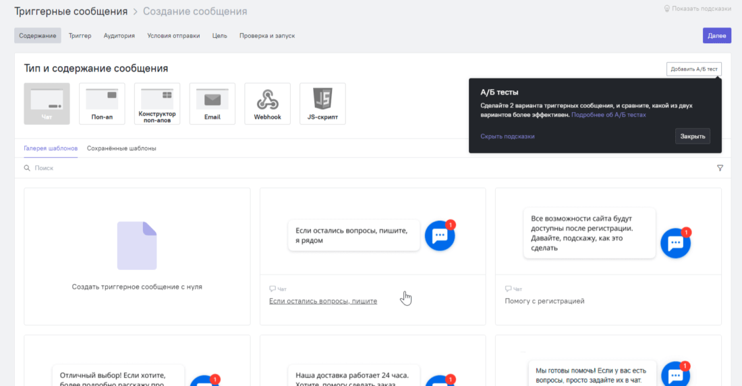Select 'Создать триггерное сообщение с нуля' card
The width and height of the screenshot is (742, 386).
pyautogui.click(x=137, y=256)
